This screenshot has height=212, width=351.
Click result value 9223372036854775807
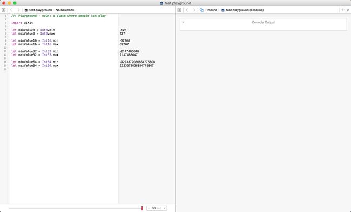[137, 65]
